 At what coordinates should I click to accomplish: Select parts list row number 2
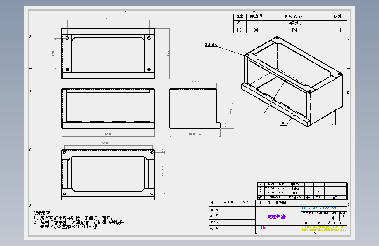pyautogui.click(x=302, y=188)
